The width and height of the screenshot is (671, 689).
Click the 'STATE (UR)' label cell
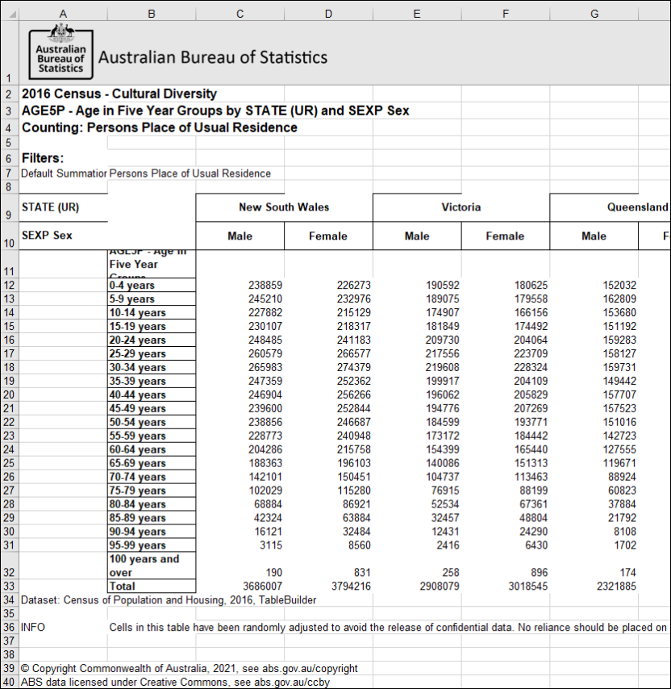pos(63,207)
